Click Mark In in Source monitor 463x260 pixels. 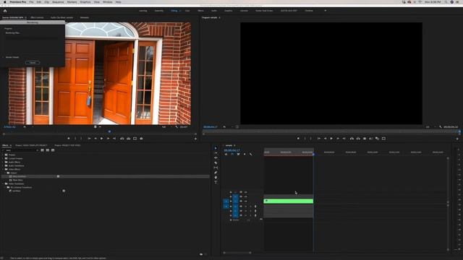75,139
